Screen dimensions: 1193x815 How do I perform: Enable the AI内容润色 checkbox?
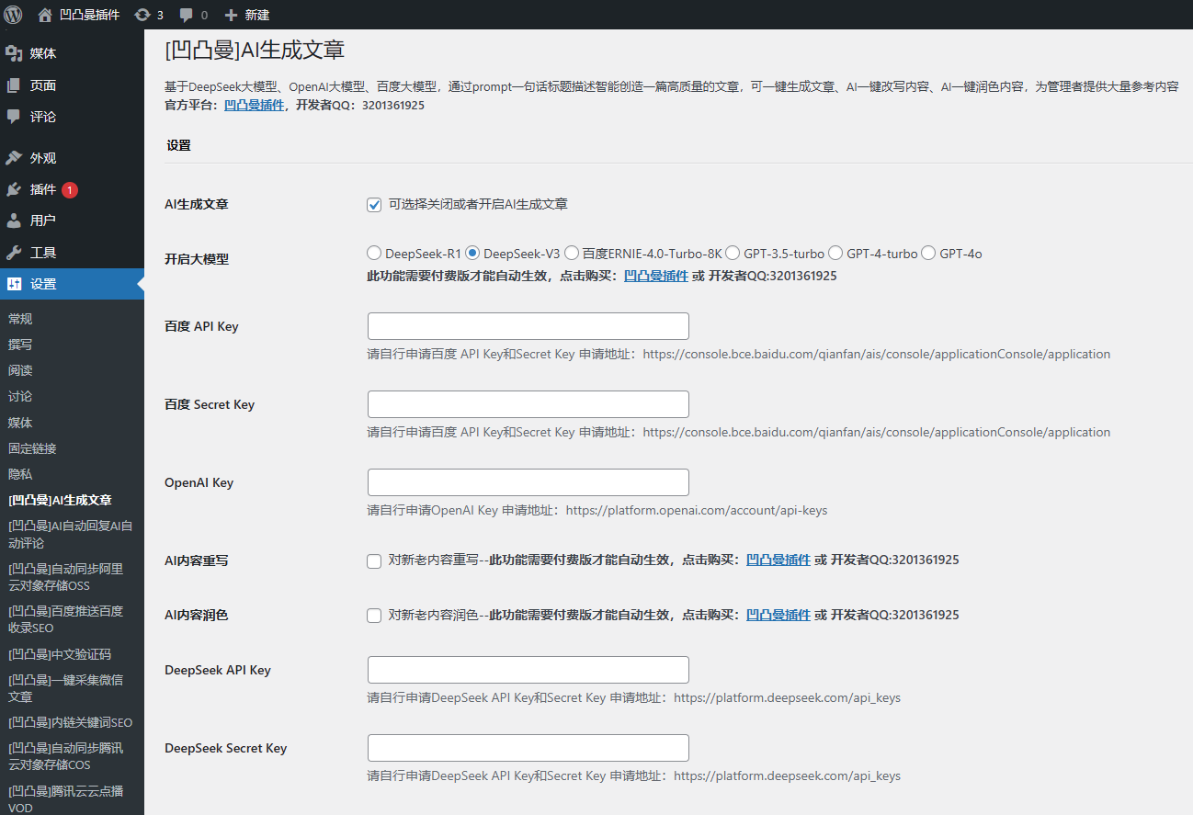click(x=374, y=616)
